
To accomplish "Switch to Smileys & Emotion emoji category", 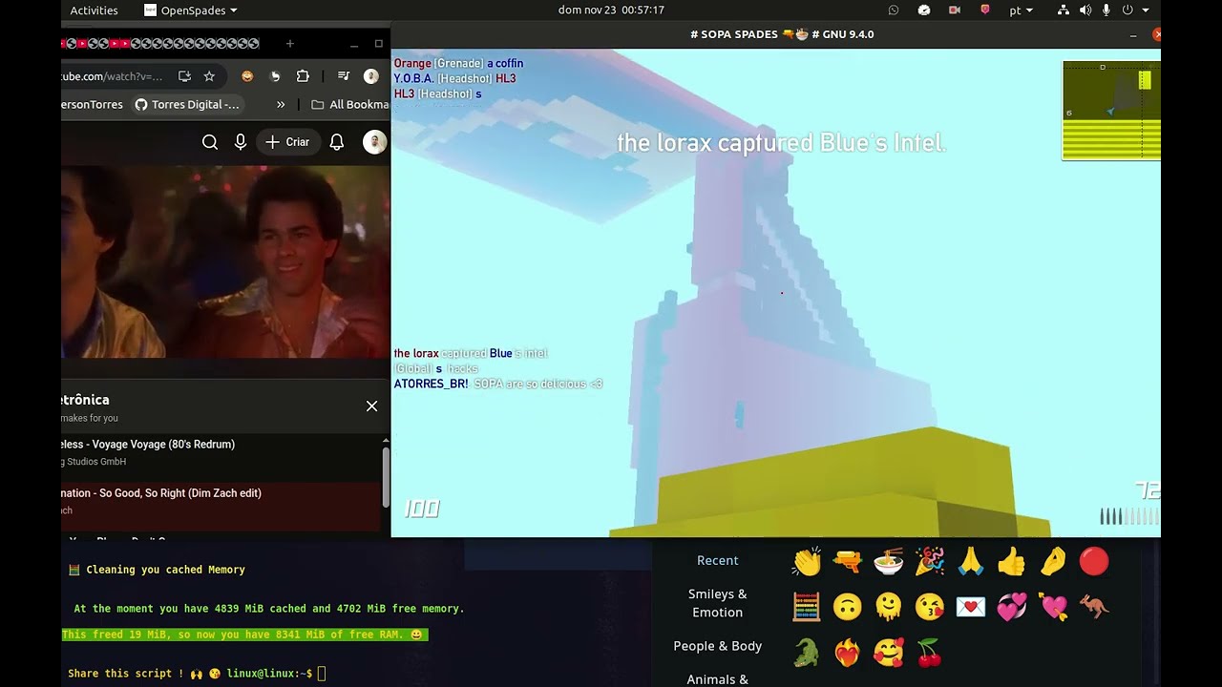I will pos(717,603).
